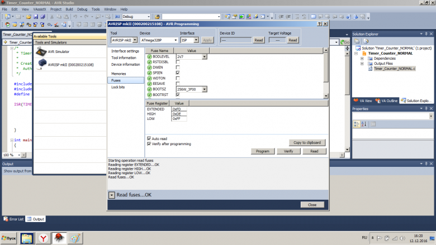Open the Tools menu
The image size is (436, 245).
pyautogui.click(x=96, y=9)
